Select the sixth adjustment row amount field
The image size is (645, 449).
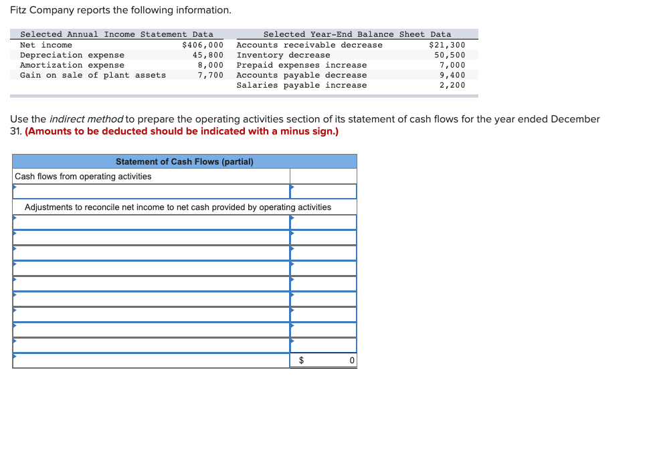coord(323,299)
